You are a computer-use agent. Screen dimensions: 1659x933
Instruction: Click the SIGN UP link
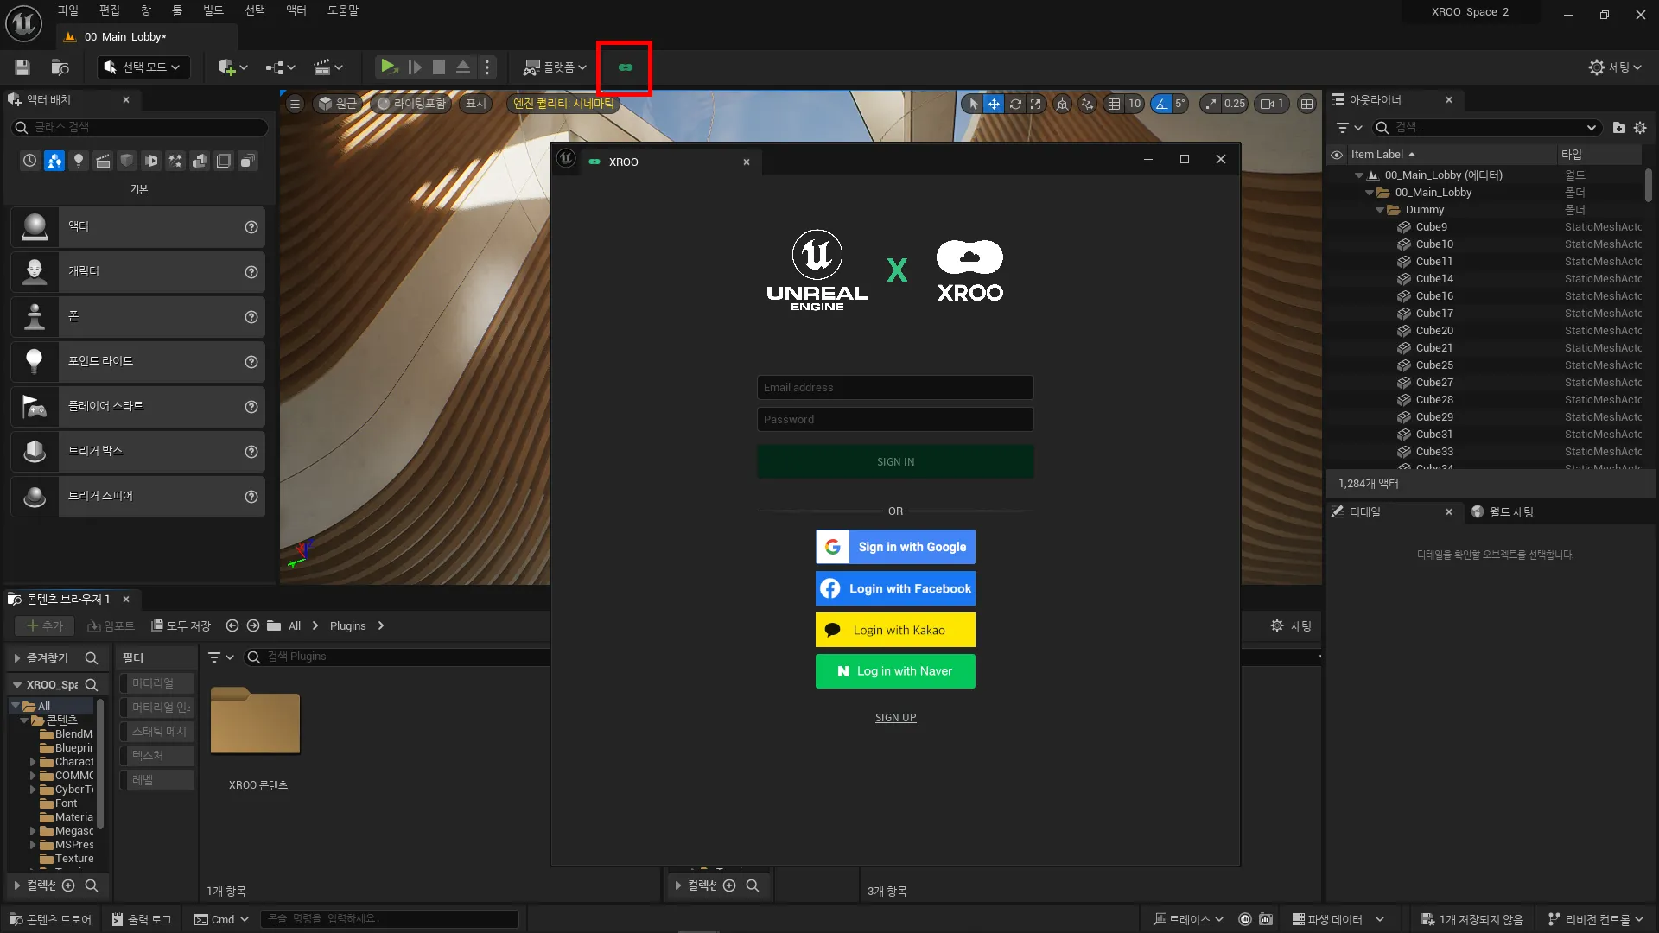tap(895, 718)
